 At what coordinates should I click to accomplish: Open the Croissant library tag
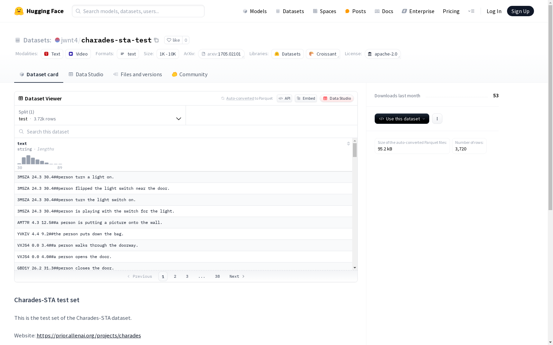point(323,54)
